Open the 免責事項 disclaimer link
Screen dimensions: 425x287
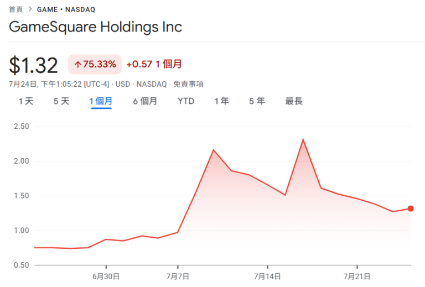(x=189, y=84)
